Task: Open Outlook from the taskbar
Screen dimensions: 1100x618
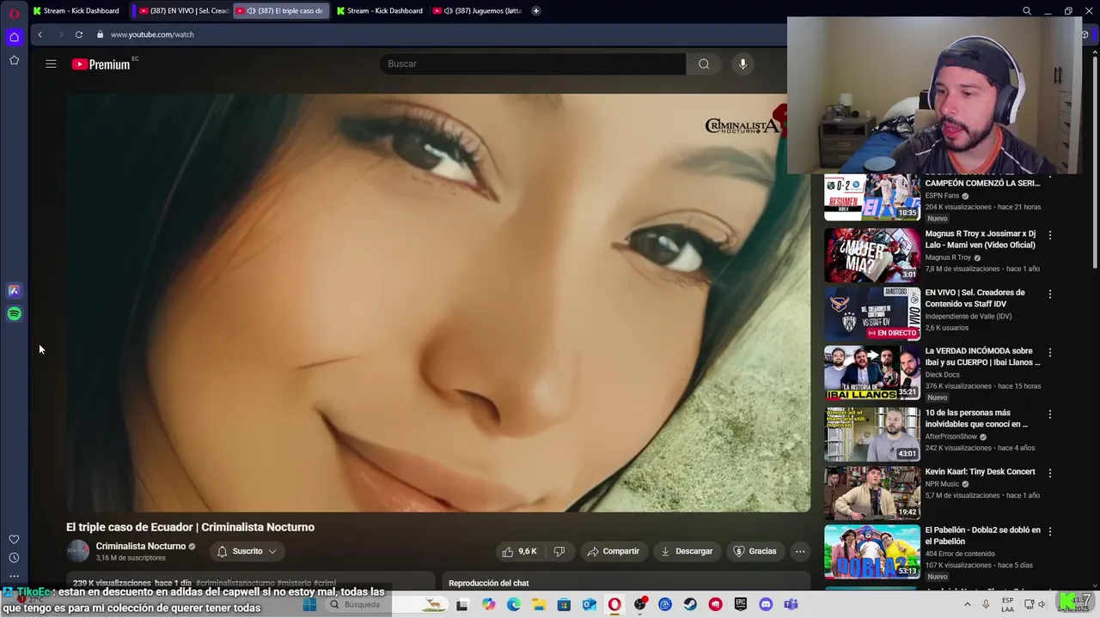Action: [x=590, y=604]
